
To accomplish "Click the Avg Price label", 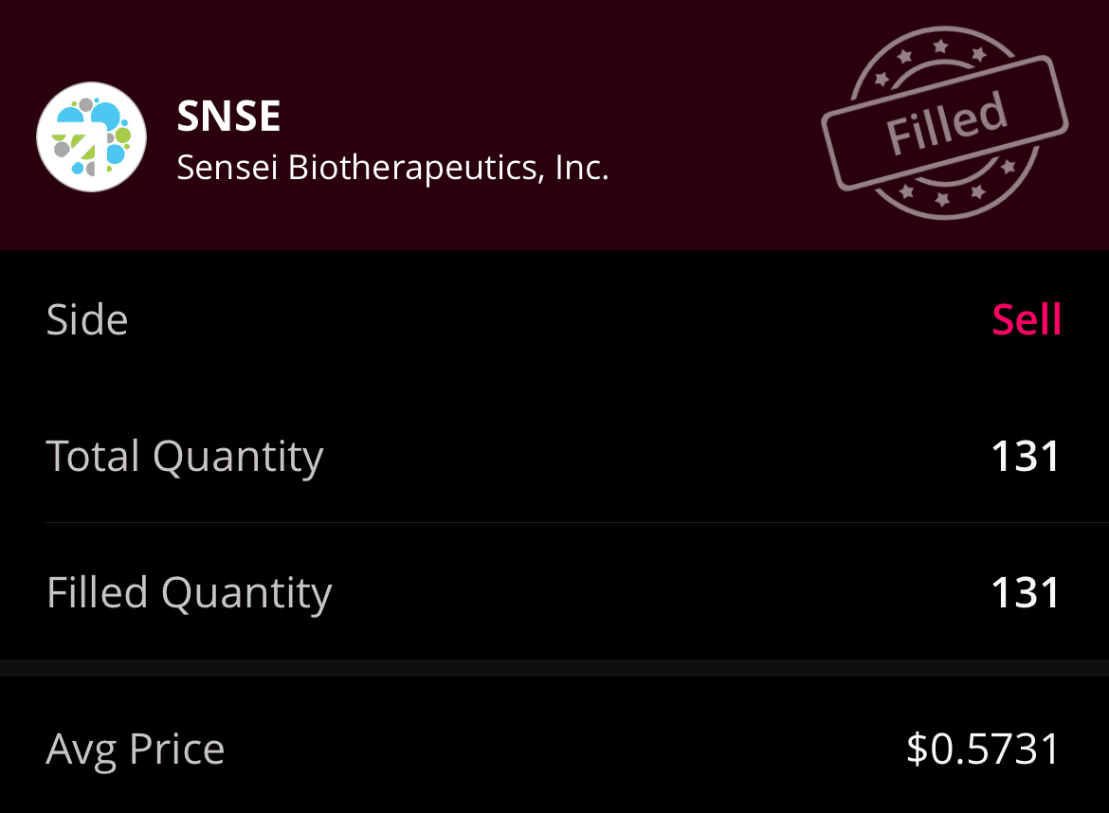I will (x=136, y=750).
